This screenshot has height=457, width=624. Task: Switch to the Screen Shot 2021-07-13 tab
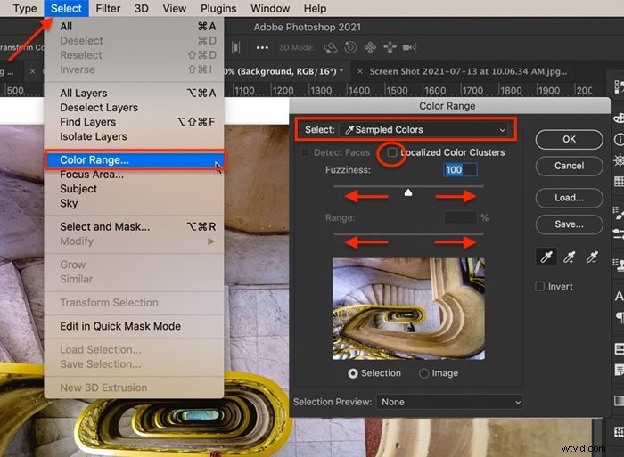[x=468, y=71]
